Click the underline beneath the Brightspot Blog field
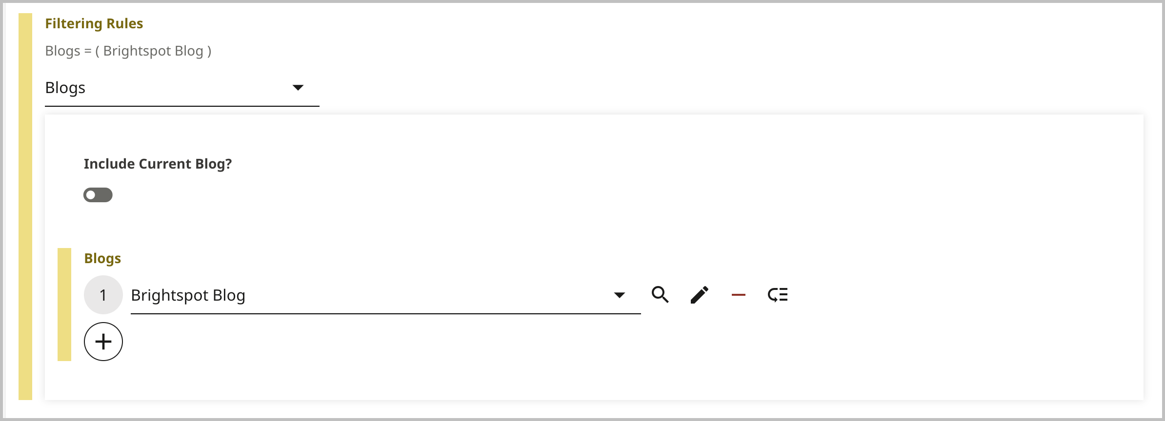The width and height of the screenshot is (1165, 421). coord(385,314)
